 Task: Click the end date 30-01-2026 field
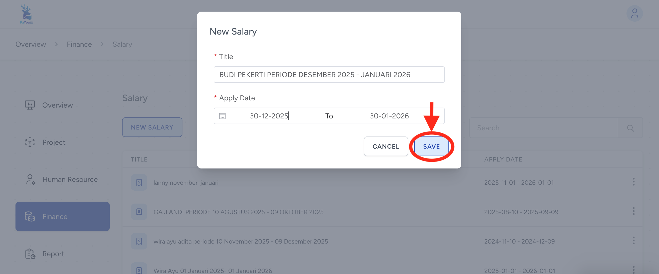click(389, 116)
